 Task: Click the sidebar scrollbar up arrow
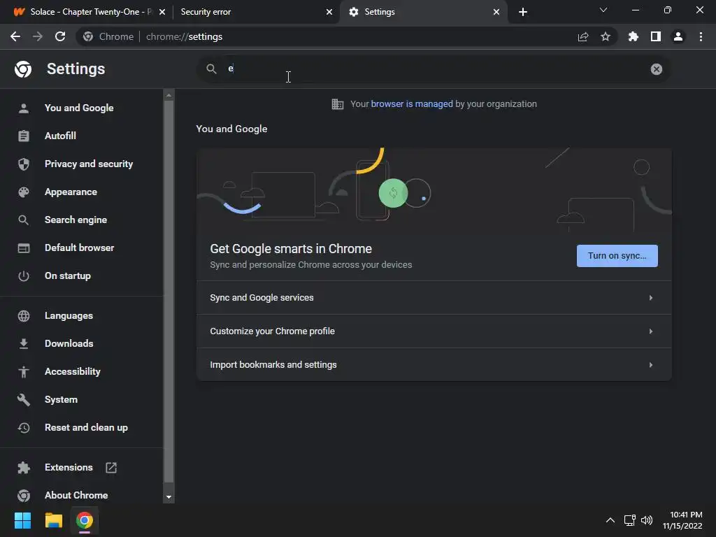tap(169, 95)
